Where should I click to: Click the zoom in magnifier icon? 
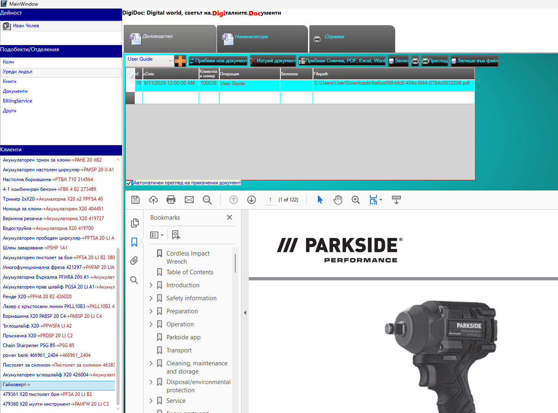pos(356,200)
